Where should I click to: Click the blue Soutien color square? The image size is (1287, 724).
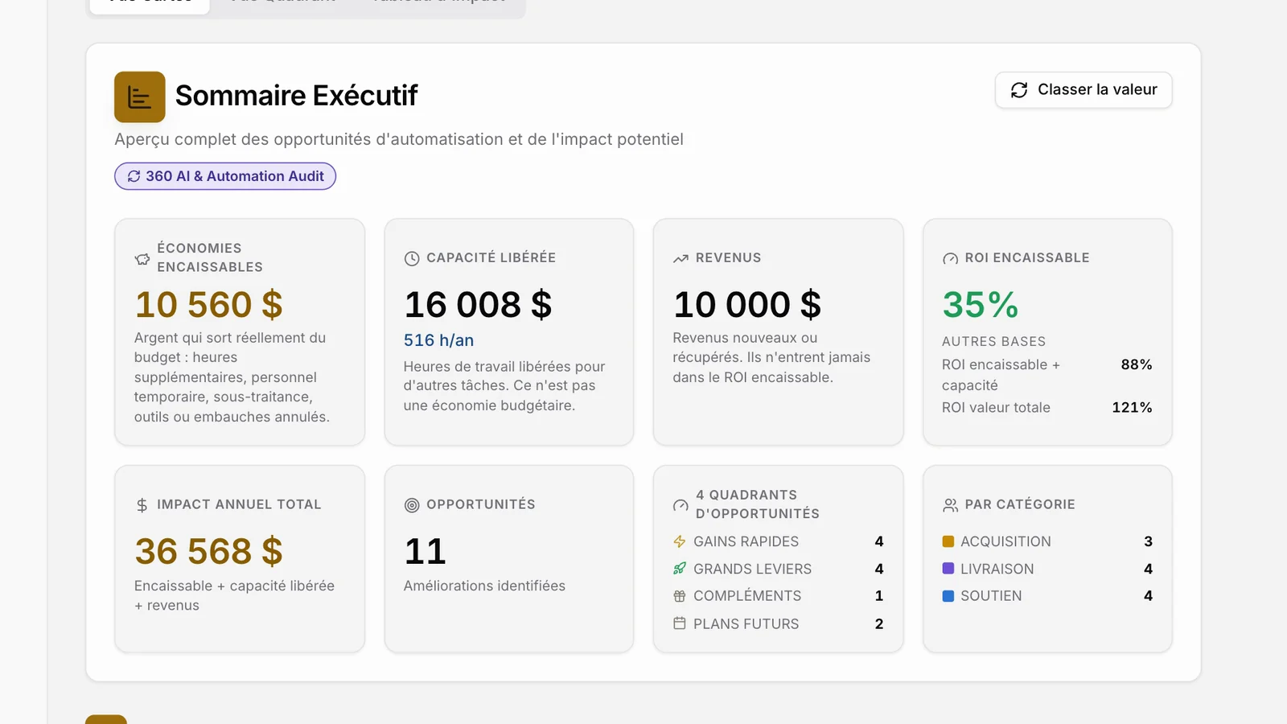pyautogui.click(x=948, y=596)
